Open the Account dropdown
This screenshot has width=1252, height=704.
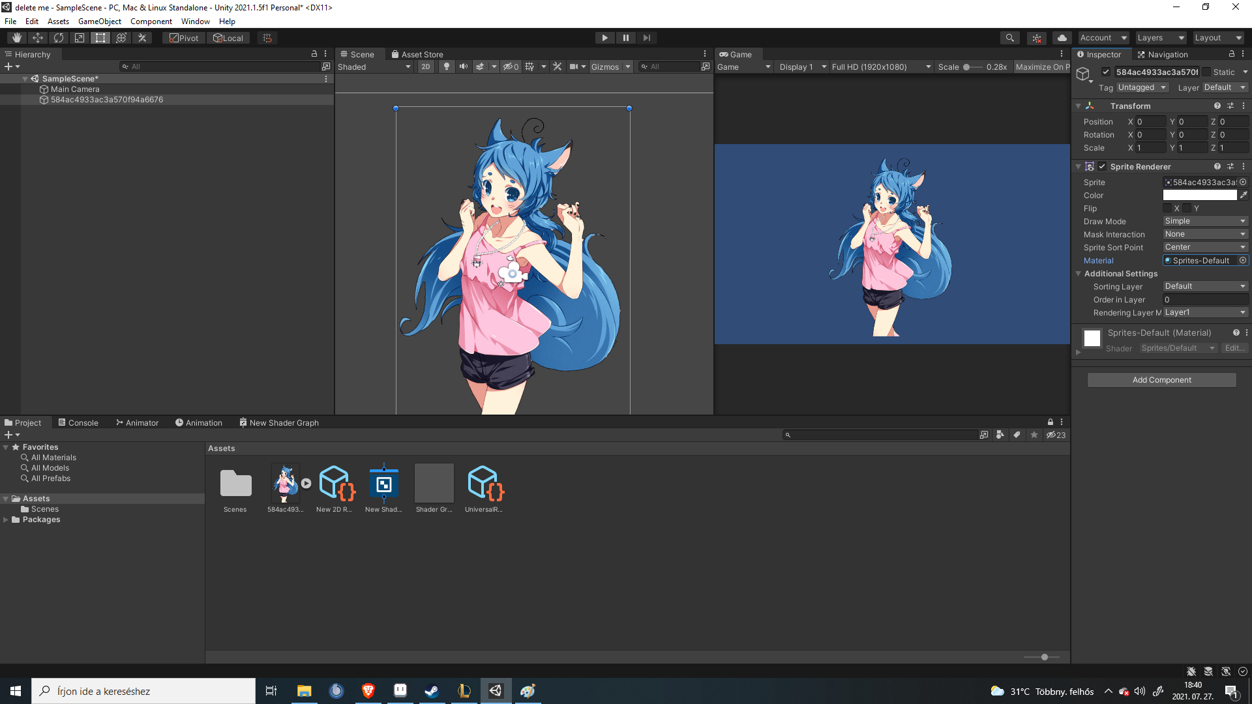click(x=1103, y=38)
